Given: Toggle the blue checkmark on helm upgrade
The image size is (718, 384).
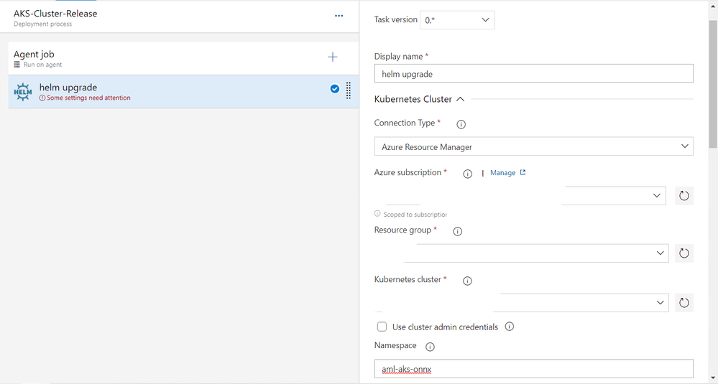Looking at the screenshot, I should (x=335, y=89).
